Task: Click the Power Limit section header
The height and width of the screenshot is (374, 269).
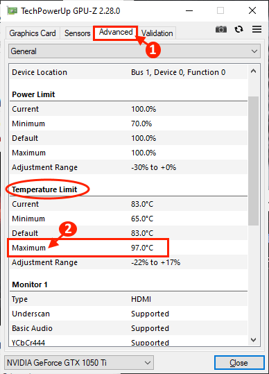Action: point(33,94)
